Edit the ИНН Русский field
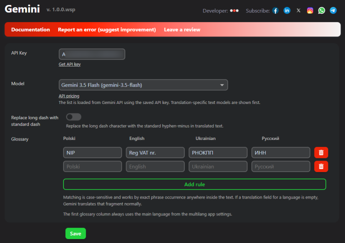The width and height of the screenshot is (345, 243). click(x=281, y=152)
